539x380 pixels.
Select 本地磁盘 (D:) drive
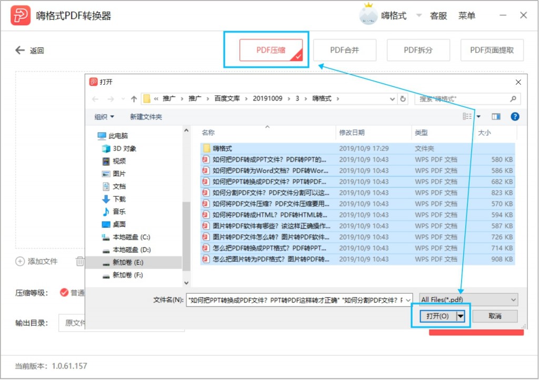pos(126,250)
